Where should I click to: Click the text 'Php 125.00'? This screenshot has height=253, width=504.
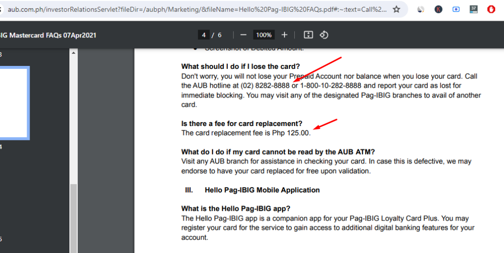coord(290,133)
